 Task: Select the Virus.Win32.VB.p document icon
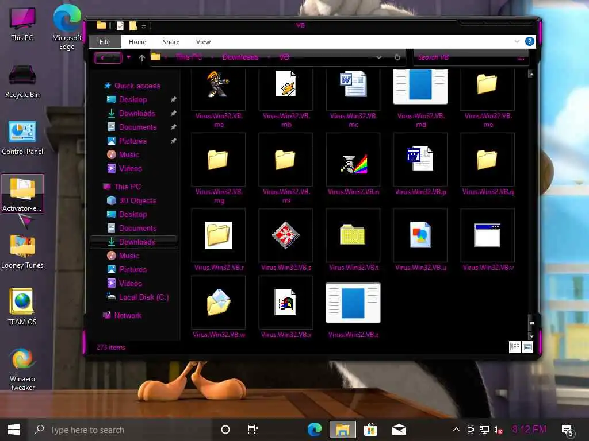(x=420, y=159)
